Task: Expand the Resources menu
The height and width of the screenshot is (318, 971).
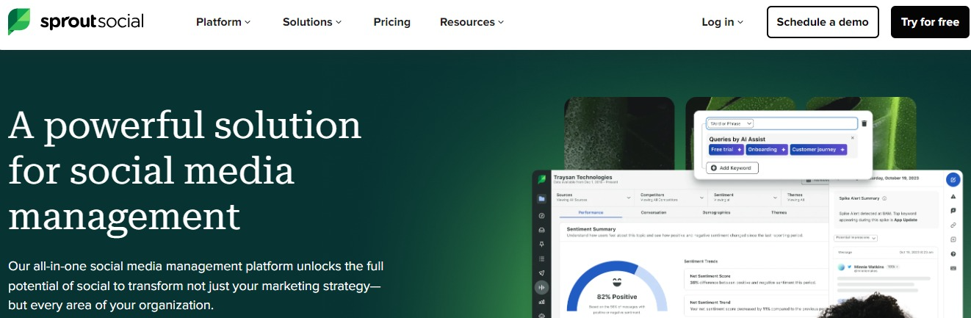Action: [472, 22]
